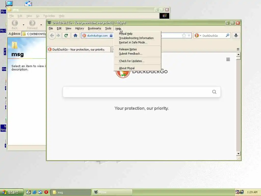Click the page scrollbar up arrow

238,55
